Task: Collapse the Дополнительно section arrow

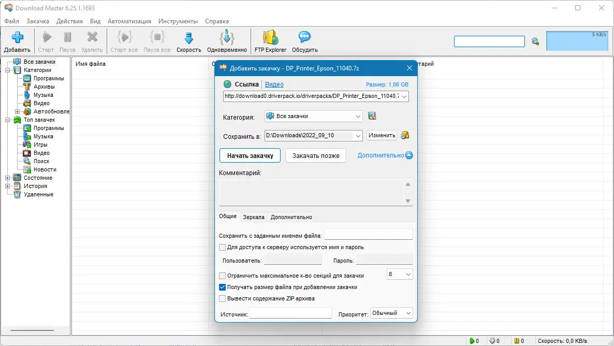Action: (409, 155)
